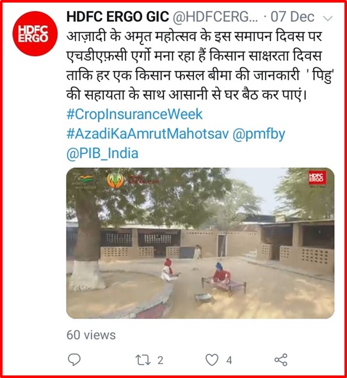Click the @HDFCERG... handle text
The height and width of the screenshot is (378, 347).
(x=215, y=17)
